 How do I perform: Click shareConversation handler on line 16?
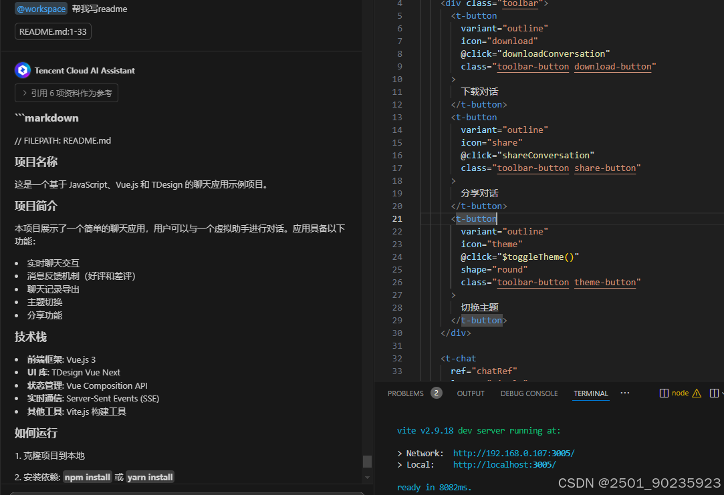(x=546, y=156)
